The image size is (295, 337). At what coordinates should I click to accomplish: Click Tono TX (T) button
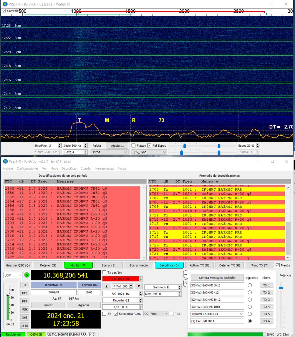click(260, 265)
